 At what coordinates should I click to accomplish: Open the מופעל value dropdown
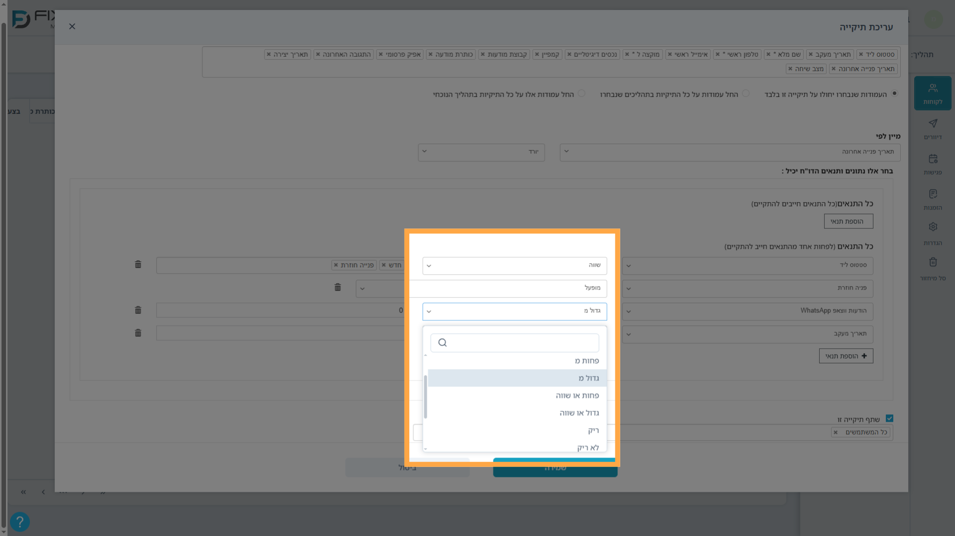(x=481, y=288)
